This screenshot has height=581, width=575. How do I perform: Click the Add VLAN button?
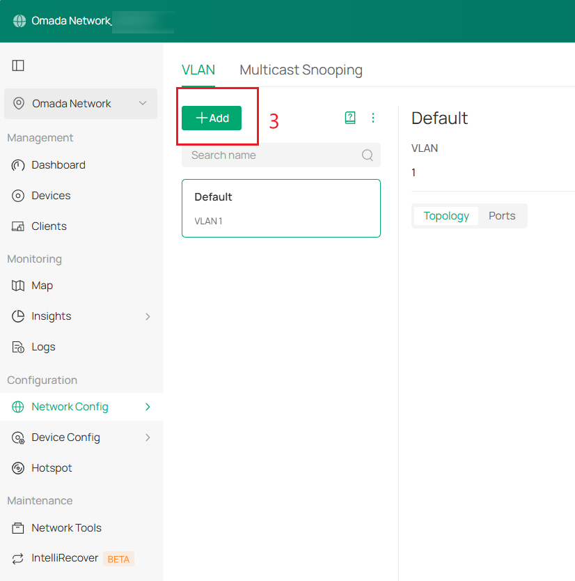(212, 118)
